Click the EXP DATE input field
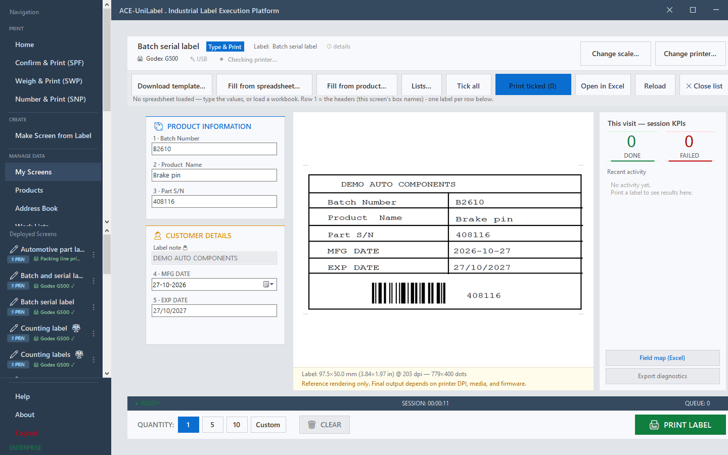 [x=214, y=310]
